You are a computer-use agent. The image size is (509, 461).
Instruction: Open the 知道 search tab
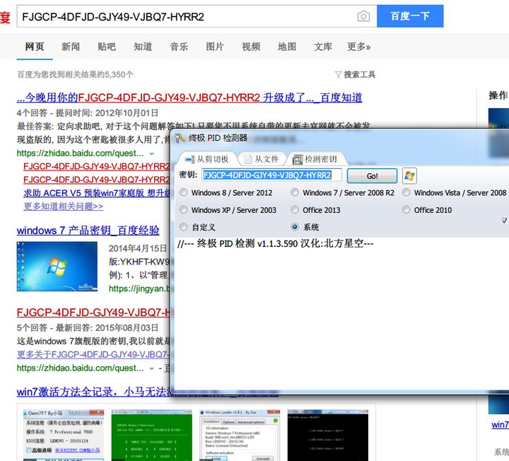143,47
